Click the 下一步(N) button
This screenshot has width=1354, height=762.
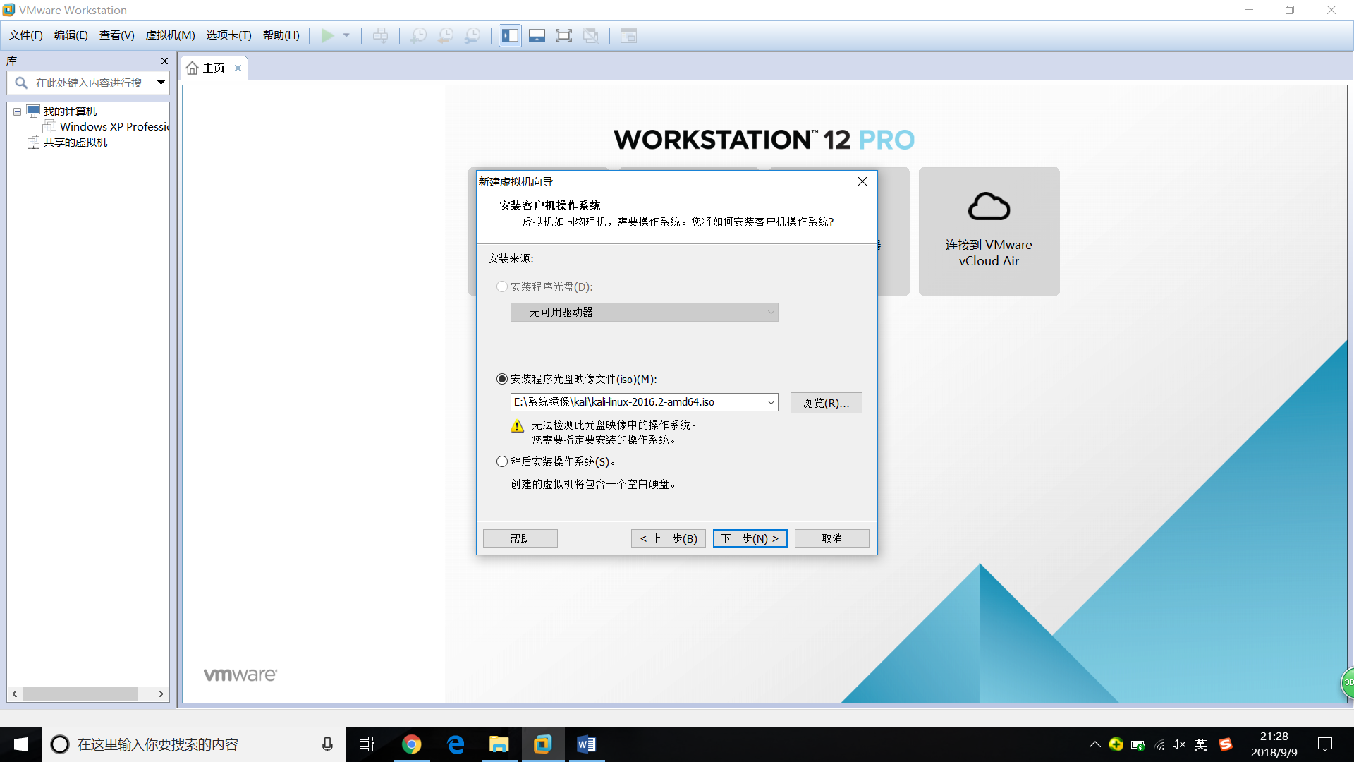coord(750,538)
